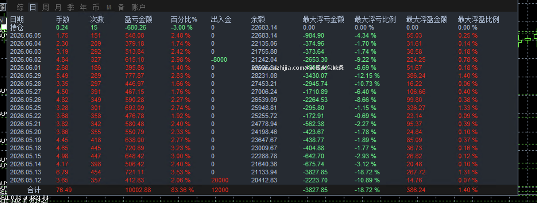
Task: Click the floating profit value 224.25
Action: click(416, 60)
